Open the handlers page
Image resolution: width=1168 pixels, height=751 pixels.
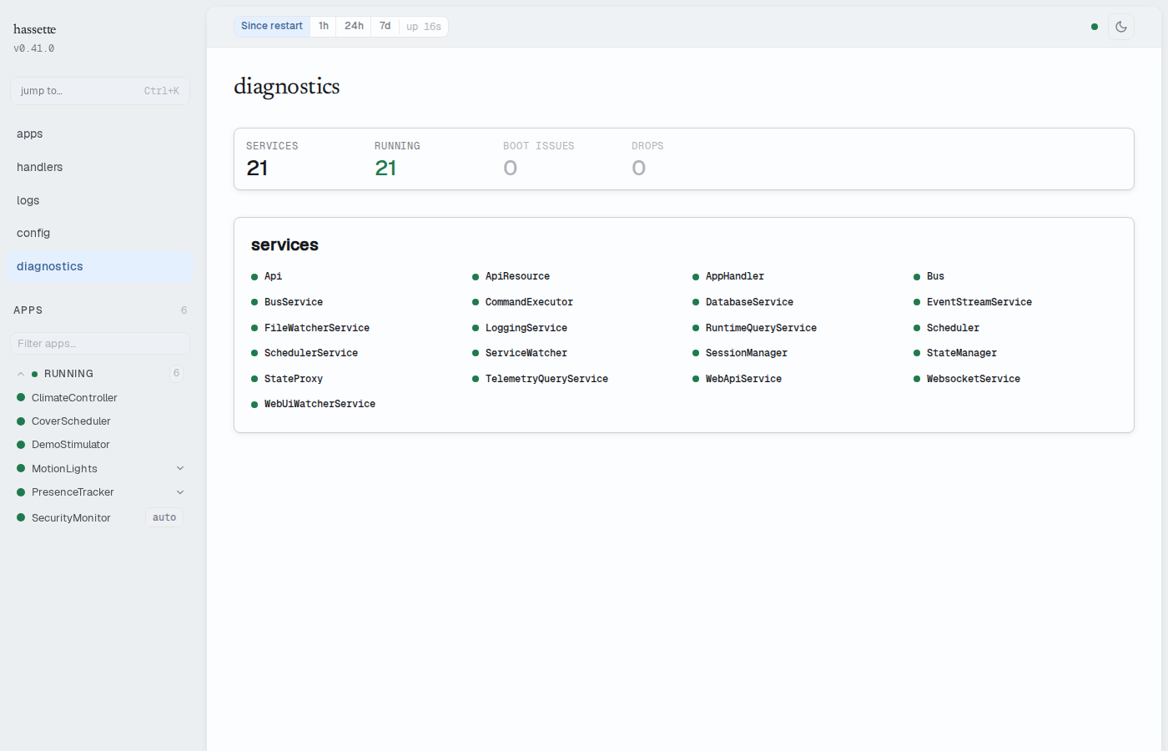pyautogui.click(x=100, y=167)
